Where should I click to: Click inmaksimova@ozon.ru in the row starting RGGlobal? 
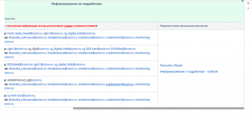pyautogui.click(x=62, y=69)
